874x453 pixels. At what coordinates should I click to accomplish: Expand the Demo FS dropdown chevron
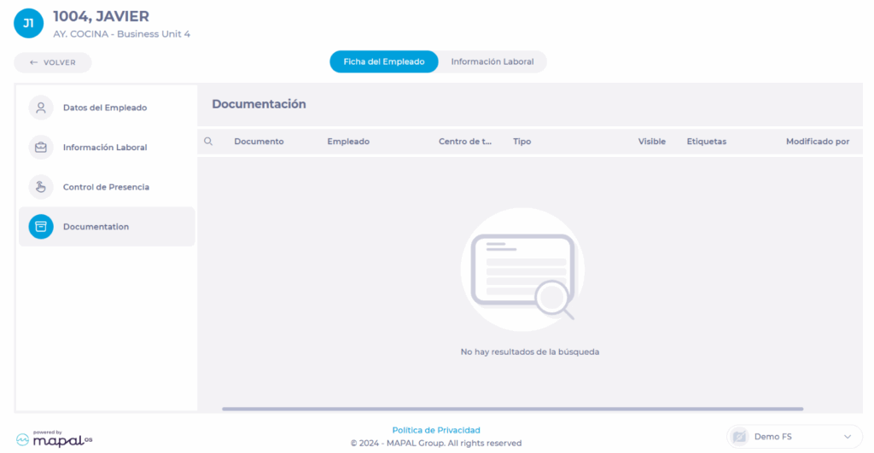(847, 437)
